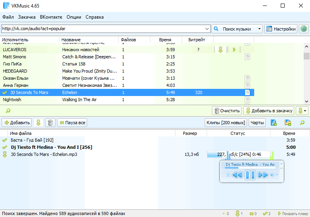Image resolution: width=310 pixels, height=217 pixels.
Task: Sort by Исполнитель column header
Action: coord(30,40)
